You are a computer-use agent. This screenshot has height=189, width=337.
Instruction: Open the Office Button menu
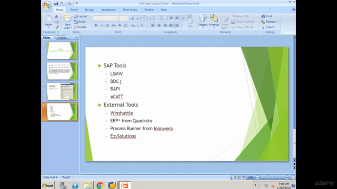47,5
